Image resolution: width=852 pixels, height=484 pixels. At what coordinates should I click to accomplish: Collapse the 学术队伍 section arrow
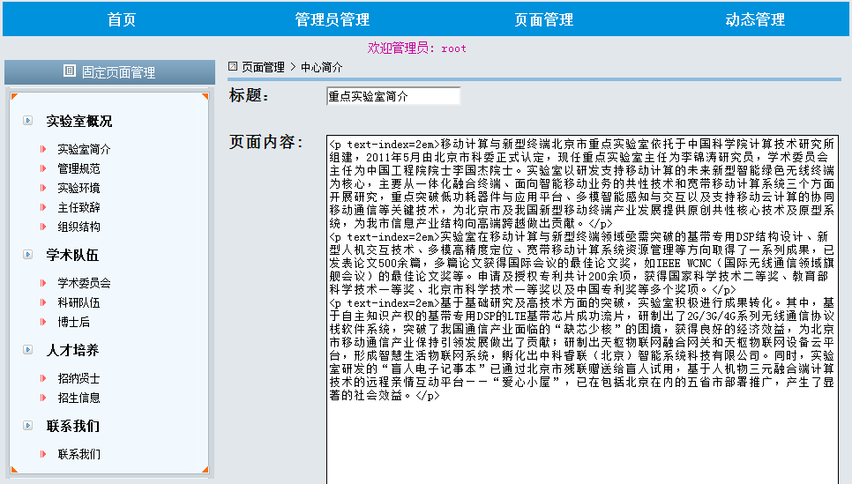tap(27, 254)
